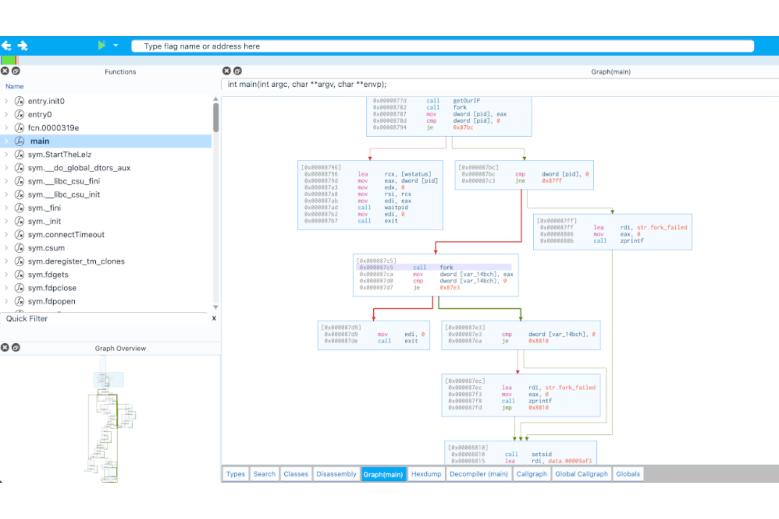Click the back navigation arrow

(x=6, y=46)
